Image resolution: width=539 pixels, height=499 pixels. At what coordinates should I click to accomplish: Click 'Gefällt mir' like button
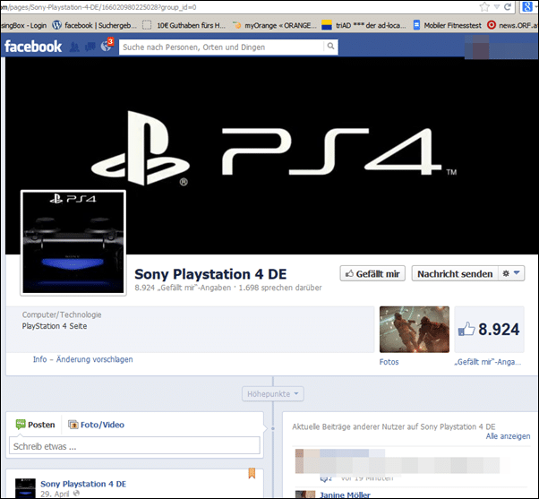pos(372,274)
